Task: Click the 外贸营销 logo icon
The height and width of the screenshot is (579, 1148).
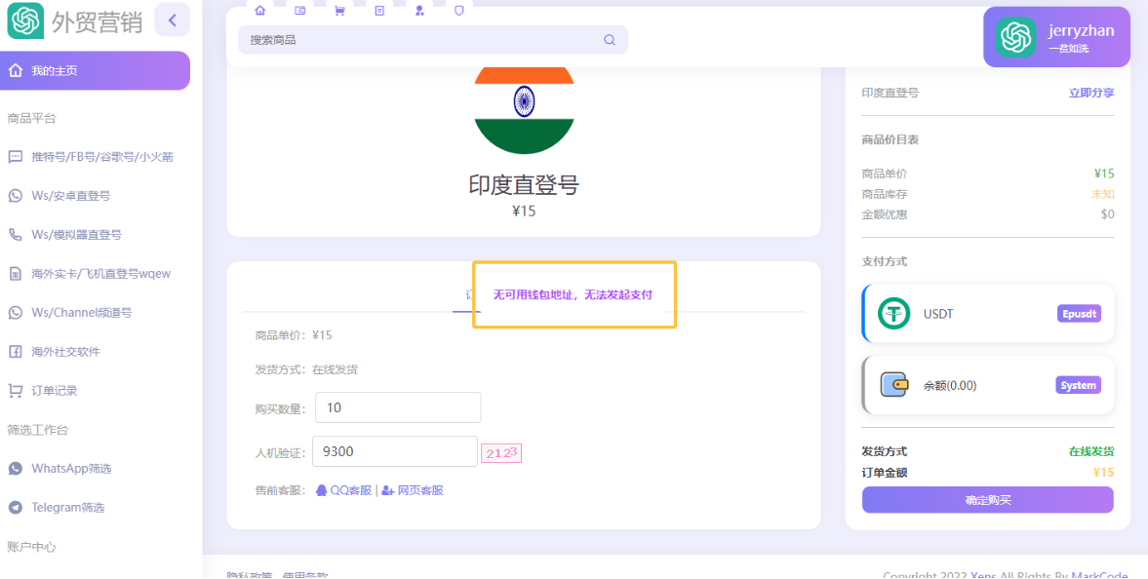Action: (x=25, y=20)
